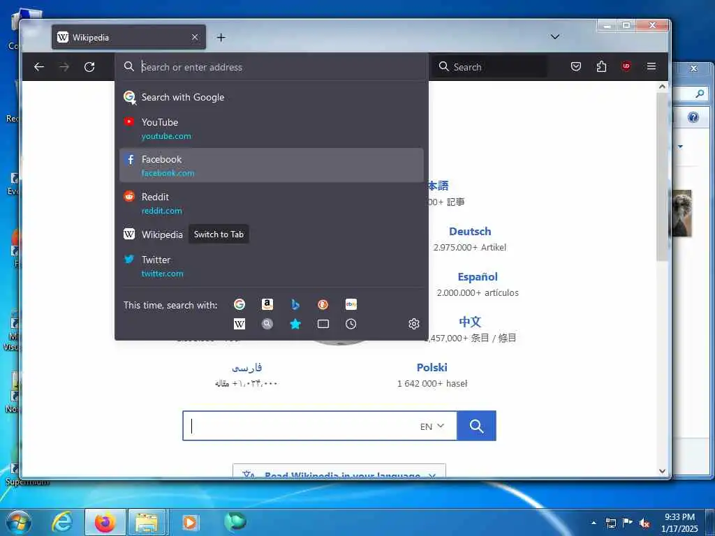Open the فارسی Wikipedia link
Viewport: 715px width, 536px height.
click(246, 367)
